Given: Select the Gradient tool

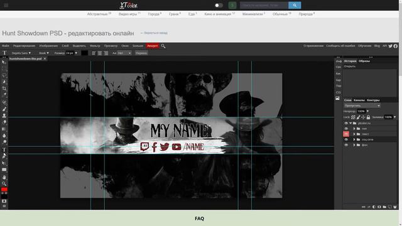Looking at the screenshot, I should pos(4,129).
